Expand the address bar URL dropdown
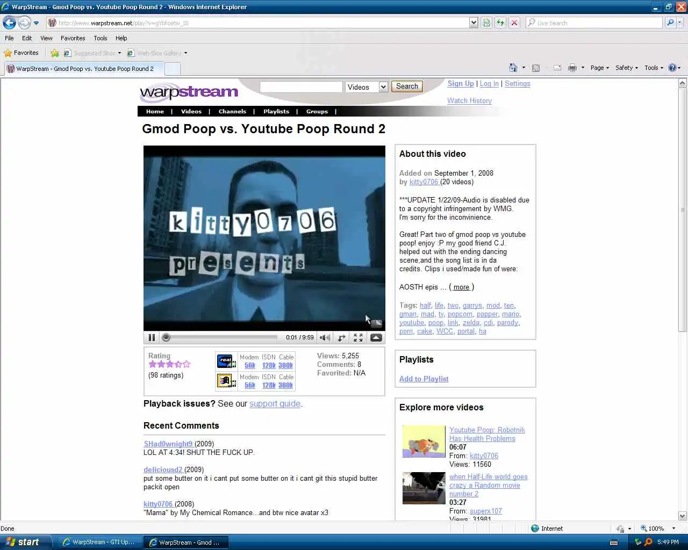The height and width of the screenshot is (550, 688). (474, 23)
